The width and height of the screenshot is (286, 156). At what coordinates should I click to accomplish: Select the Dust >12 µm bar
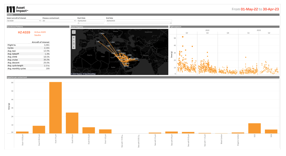point(105,131)
